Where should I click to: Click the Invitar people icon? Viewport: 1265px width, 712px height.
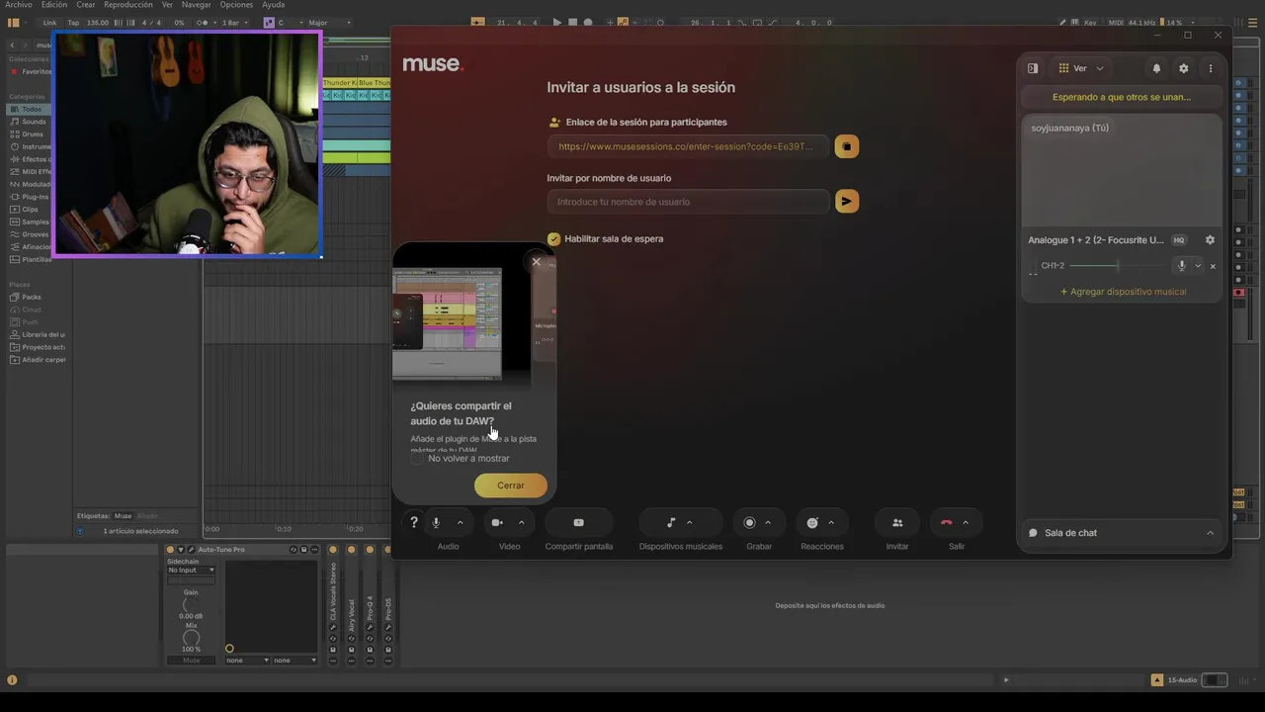(x=897, y=522)
